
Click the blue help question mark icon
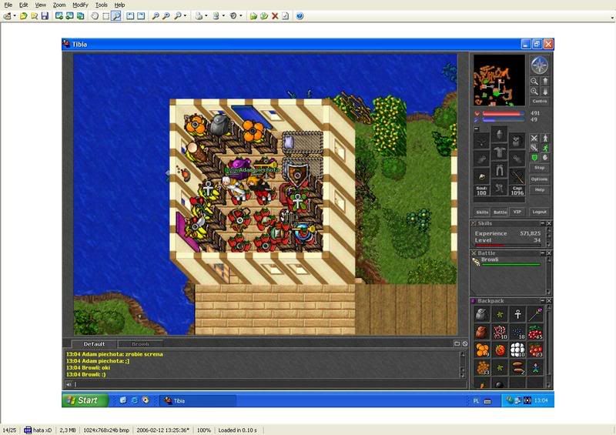(x=300, y=16)
